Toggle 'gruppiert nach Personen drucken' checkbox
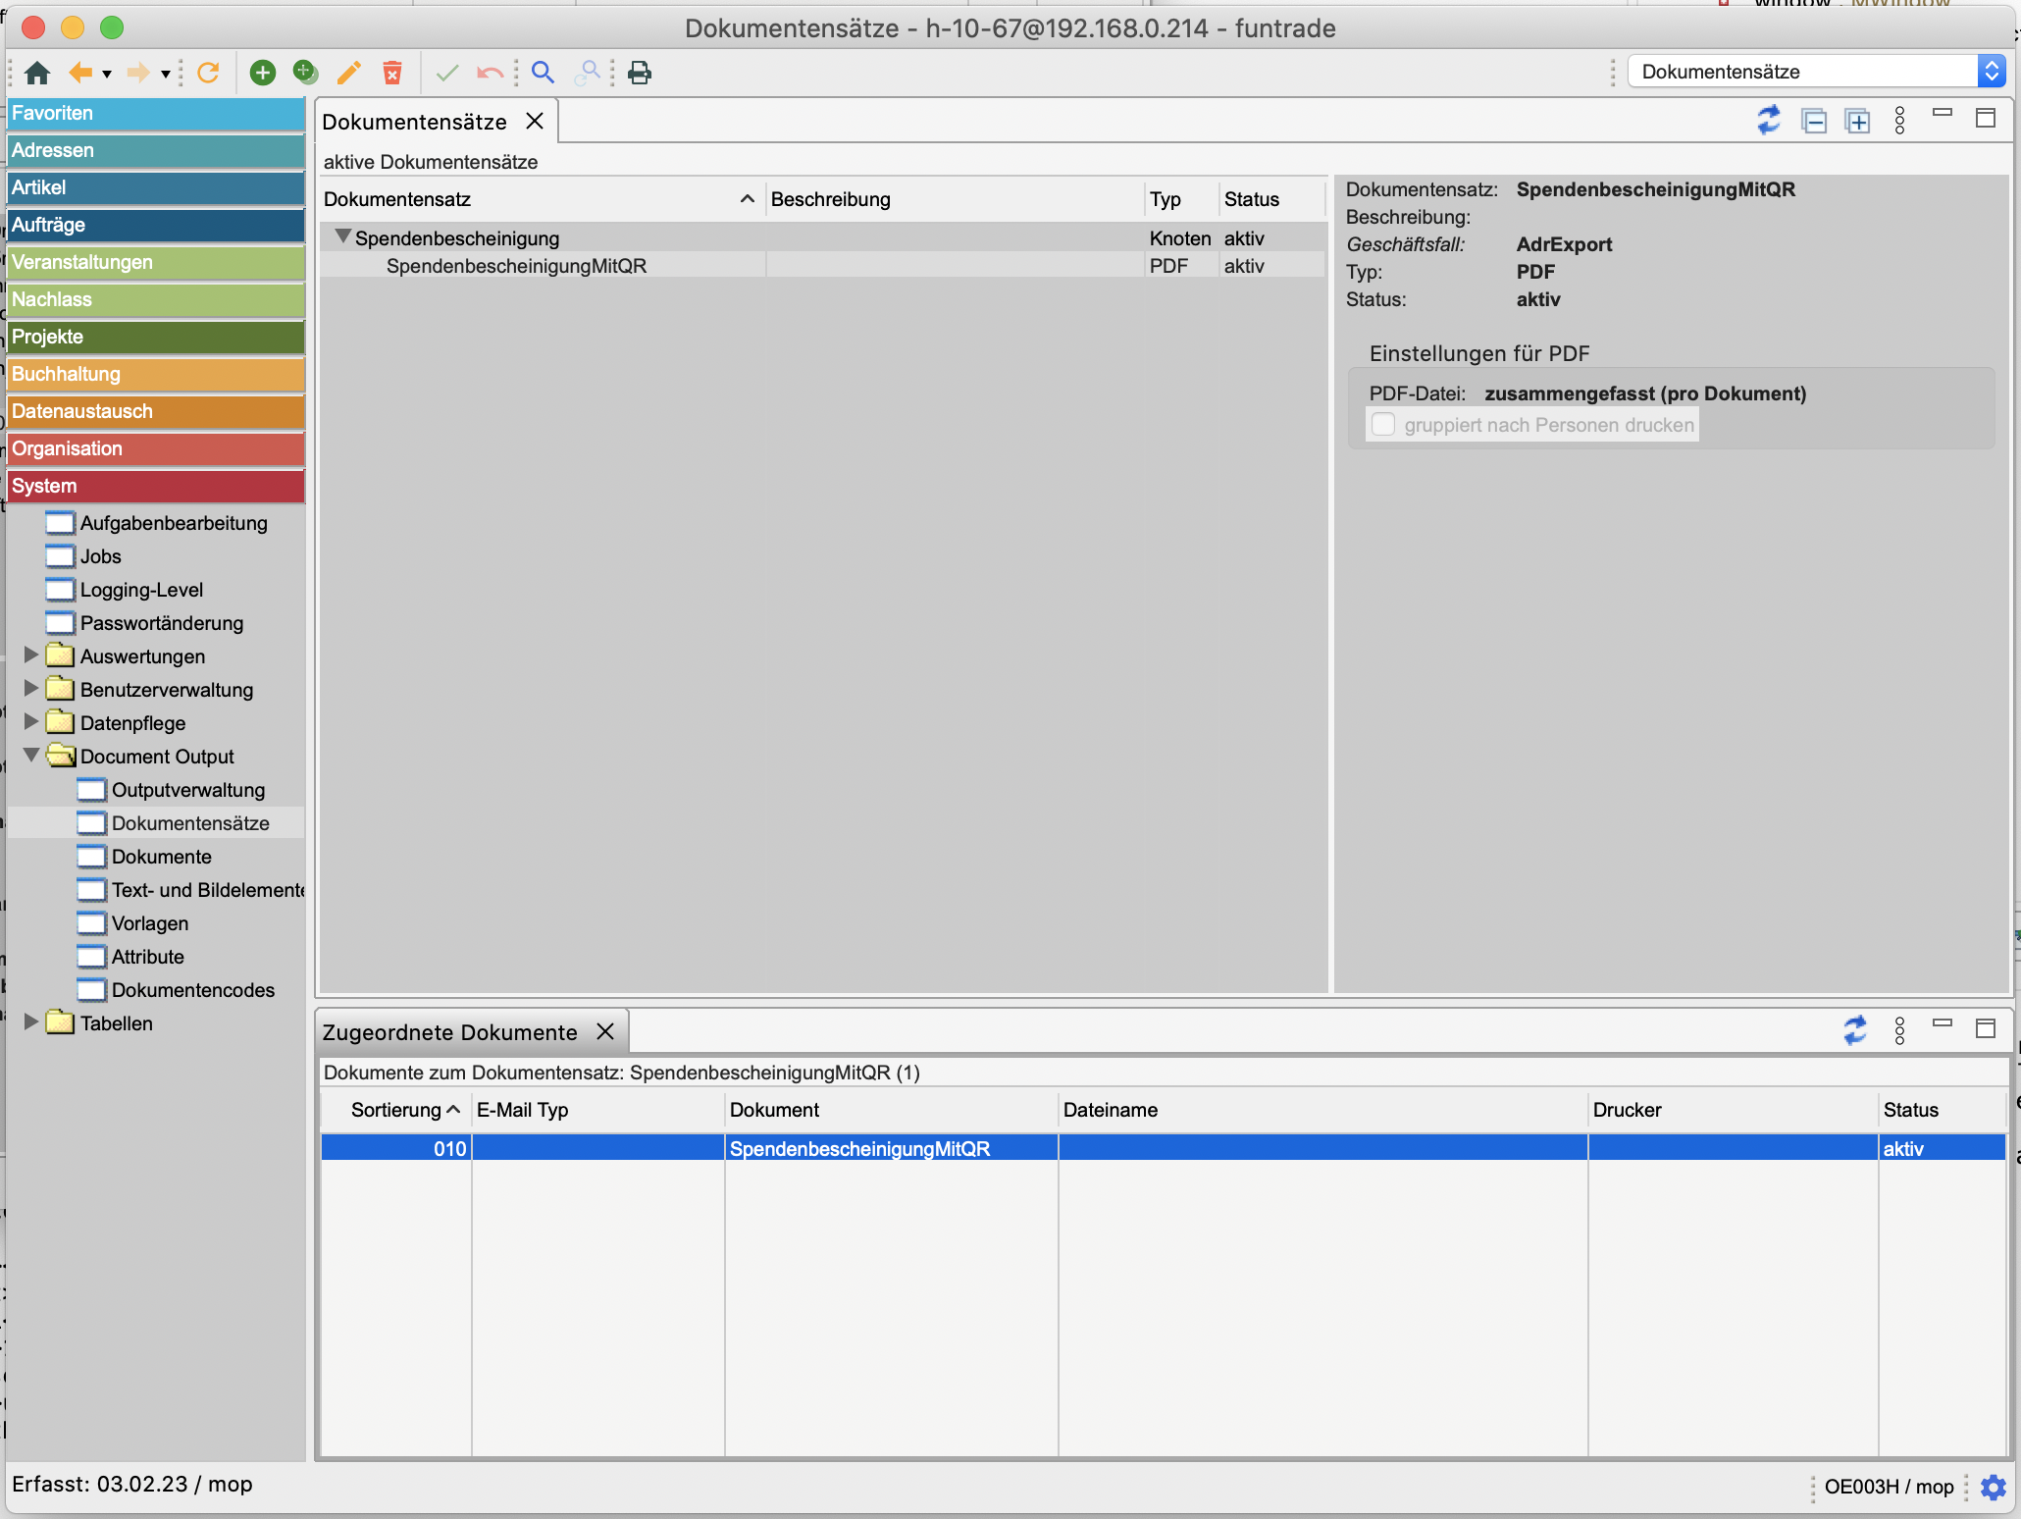The width and height of the screenshot is (2021, 1519). [x=1383, y=425]
